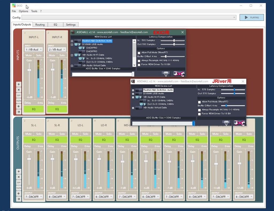Switch to the Routing tab

click(x=40, y=25)
